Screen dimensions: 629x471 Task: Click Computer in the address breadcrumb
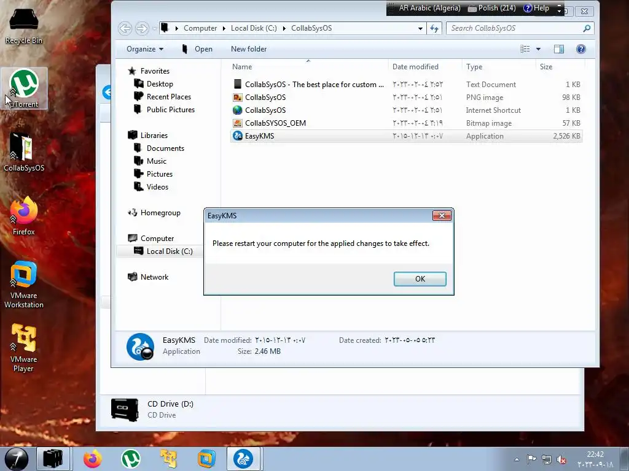[200, 28]
